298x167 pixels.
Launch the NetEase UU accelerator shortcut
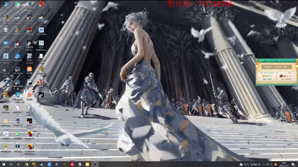click(18, 85)
